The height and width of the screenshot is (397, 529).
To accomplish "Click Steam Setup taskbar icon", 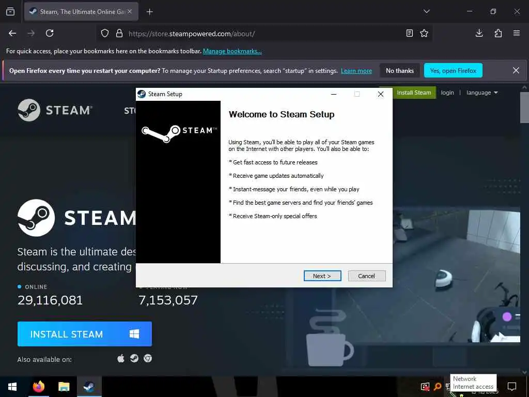I will [x=89, y=387].
